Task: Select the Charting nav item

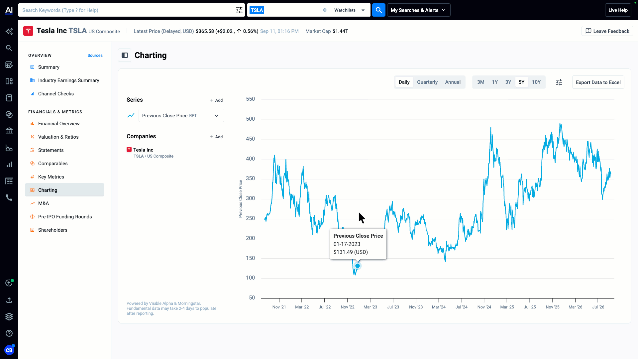Action: pyautogui.click(x=64, y=190)
